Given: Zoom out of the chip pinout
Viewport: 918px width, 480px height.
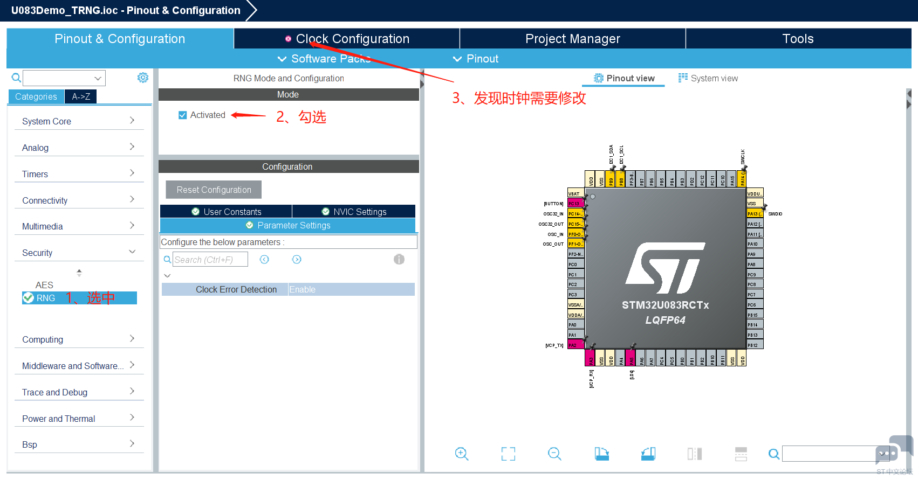Looking at the screenshot, I should (554, 454).
